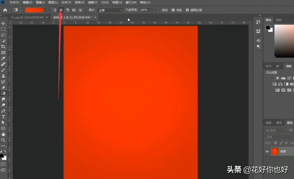The width and height of the screenshot is (294, 179).
Task: Click the toolbox foreground color swatch
Action: click(x=2, y=156)
